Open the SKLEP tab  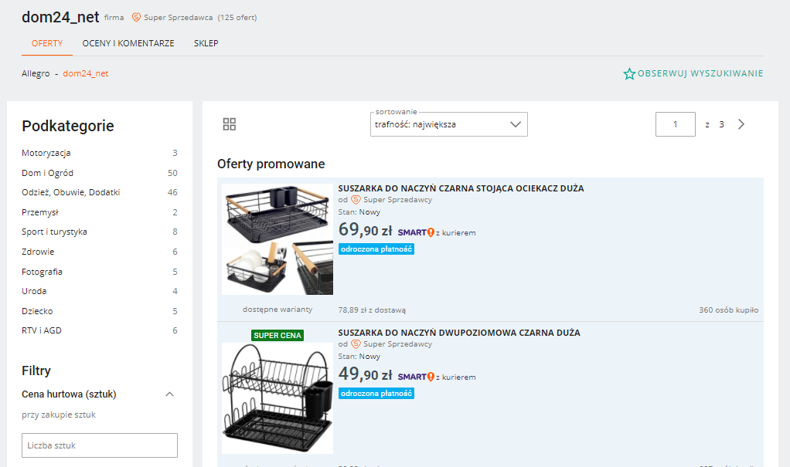tap(206, 43)
